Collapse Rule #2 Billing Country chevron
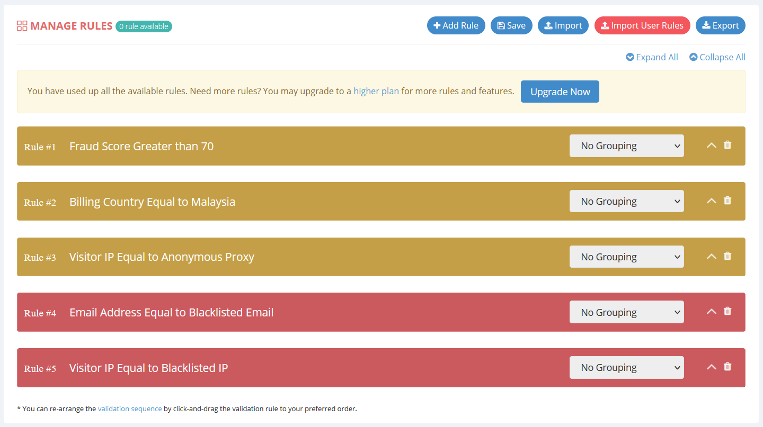 pyautogui.click(x=712, y=201)
